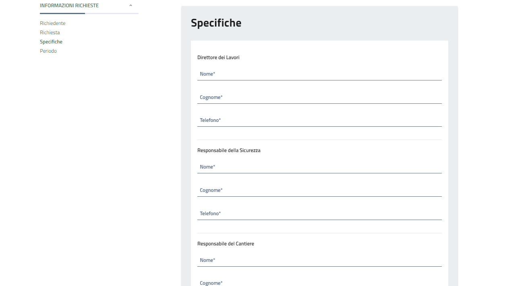Screen dimensions: 526x286
Task: Click the Responsabile del Cantiere section label
Action: tap(226, 244)
